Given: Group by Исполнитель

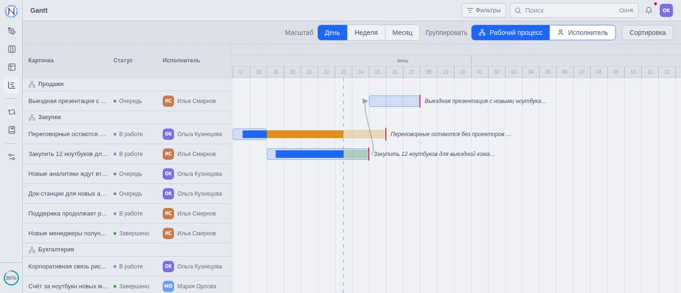Looking at the screenshot, I should 583,32.
